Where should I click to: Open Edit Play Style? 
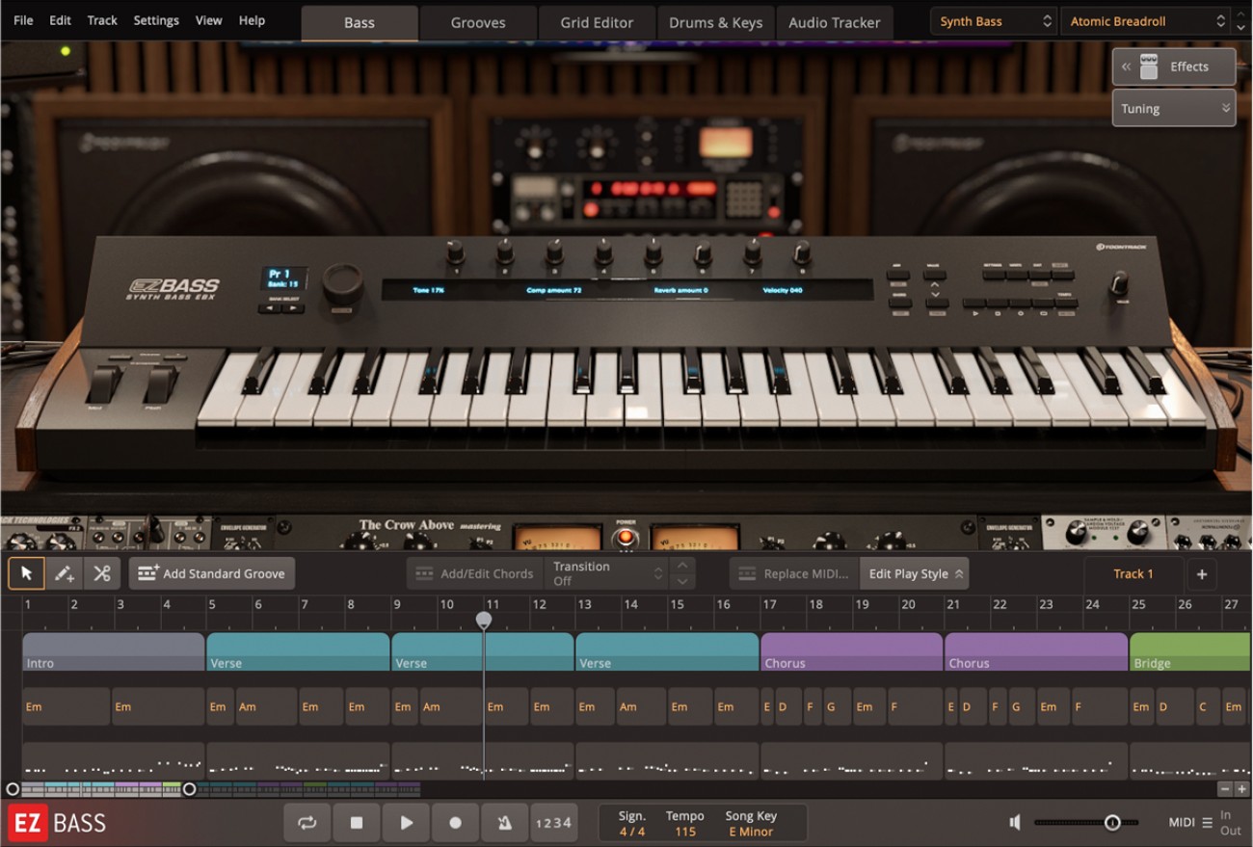click(x=914, y=573)
